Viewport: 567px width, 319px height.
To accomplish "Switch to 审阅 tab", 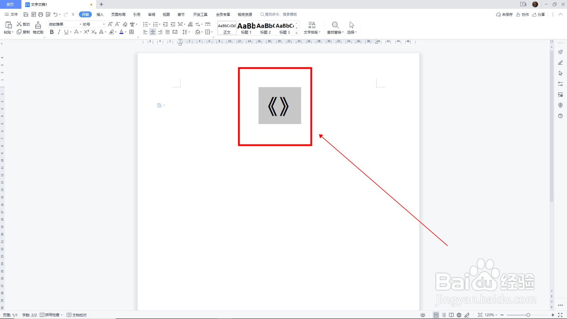I will tap(152, 15).
